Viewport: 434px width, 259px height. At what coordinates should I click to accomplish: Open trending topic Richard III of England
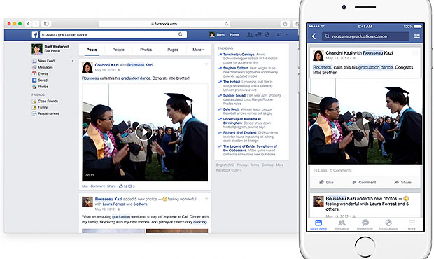point(239,132)
